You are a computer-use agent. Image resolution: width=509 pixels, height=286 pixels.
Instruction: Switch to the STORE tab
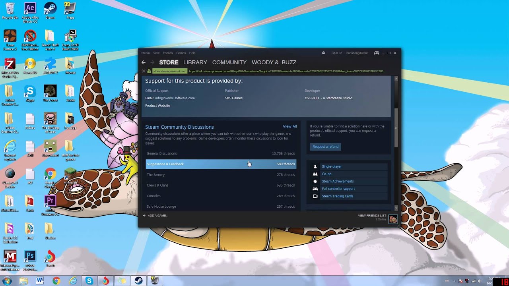(x=169, y=62)
